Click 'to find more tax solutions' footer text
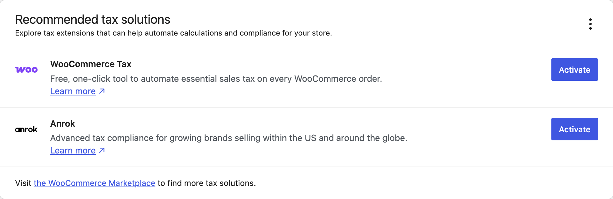 [206, 183]
